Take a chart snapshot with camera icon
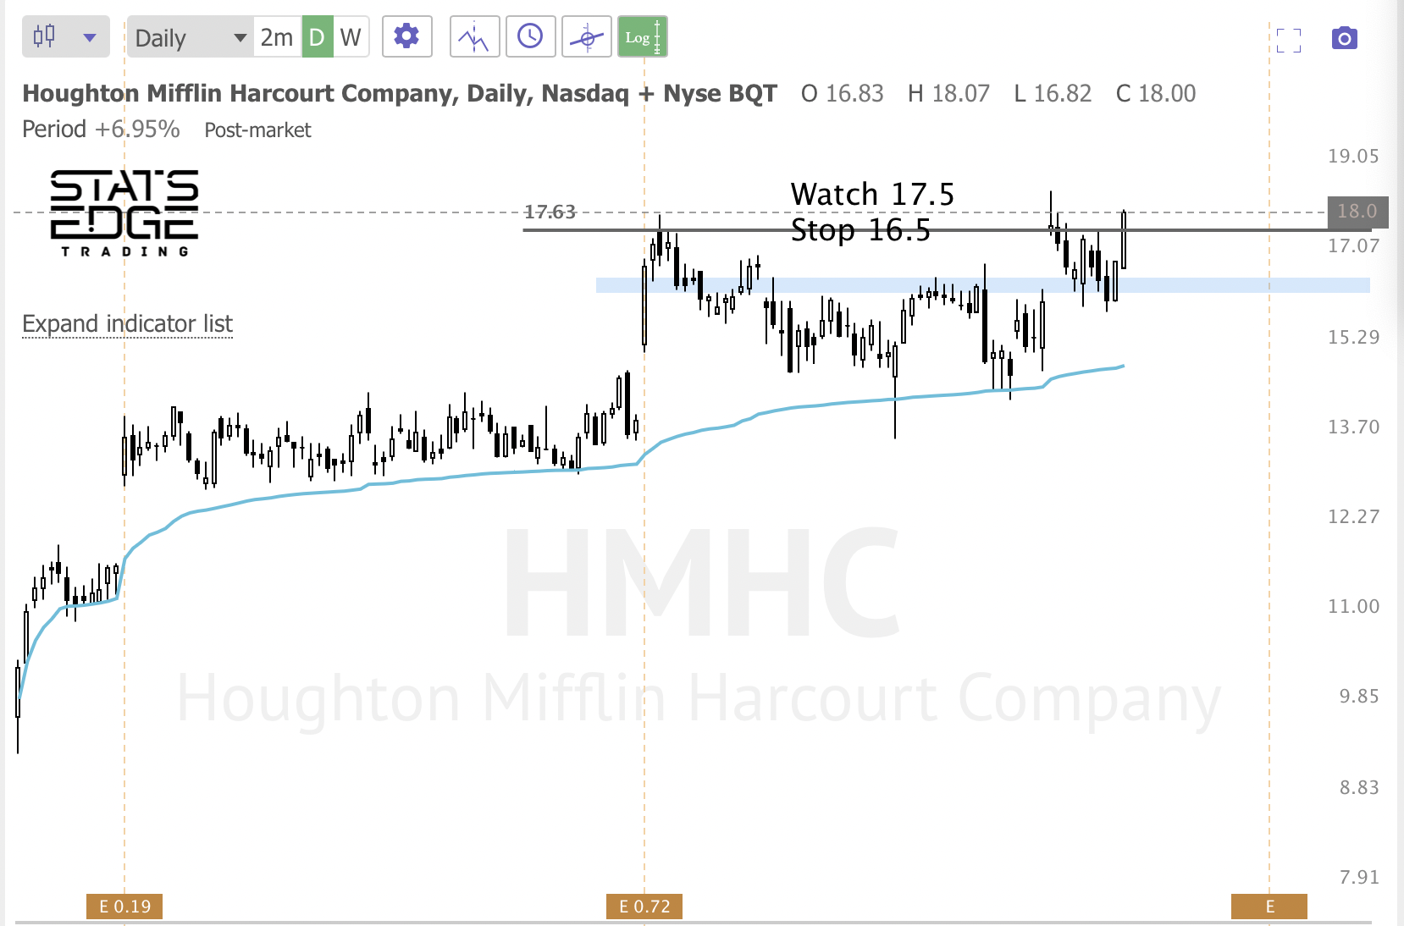The height and width of the screenshot is (926, 1404). (x=1345, y=39)
